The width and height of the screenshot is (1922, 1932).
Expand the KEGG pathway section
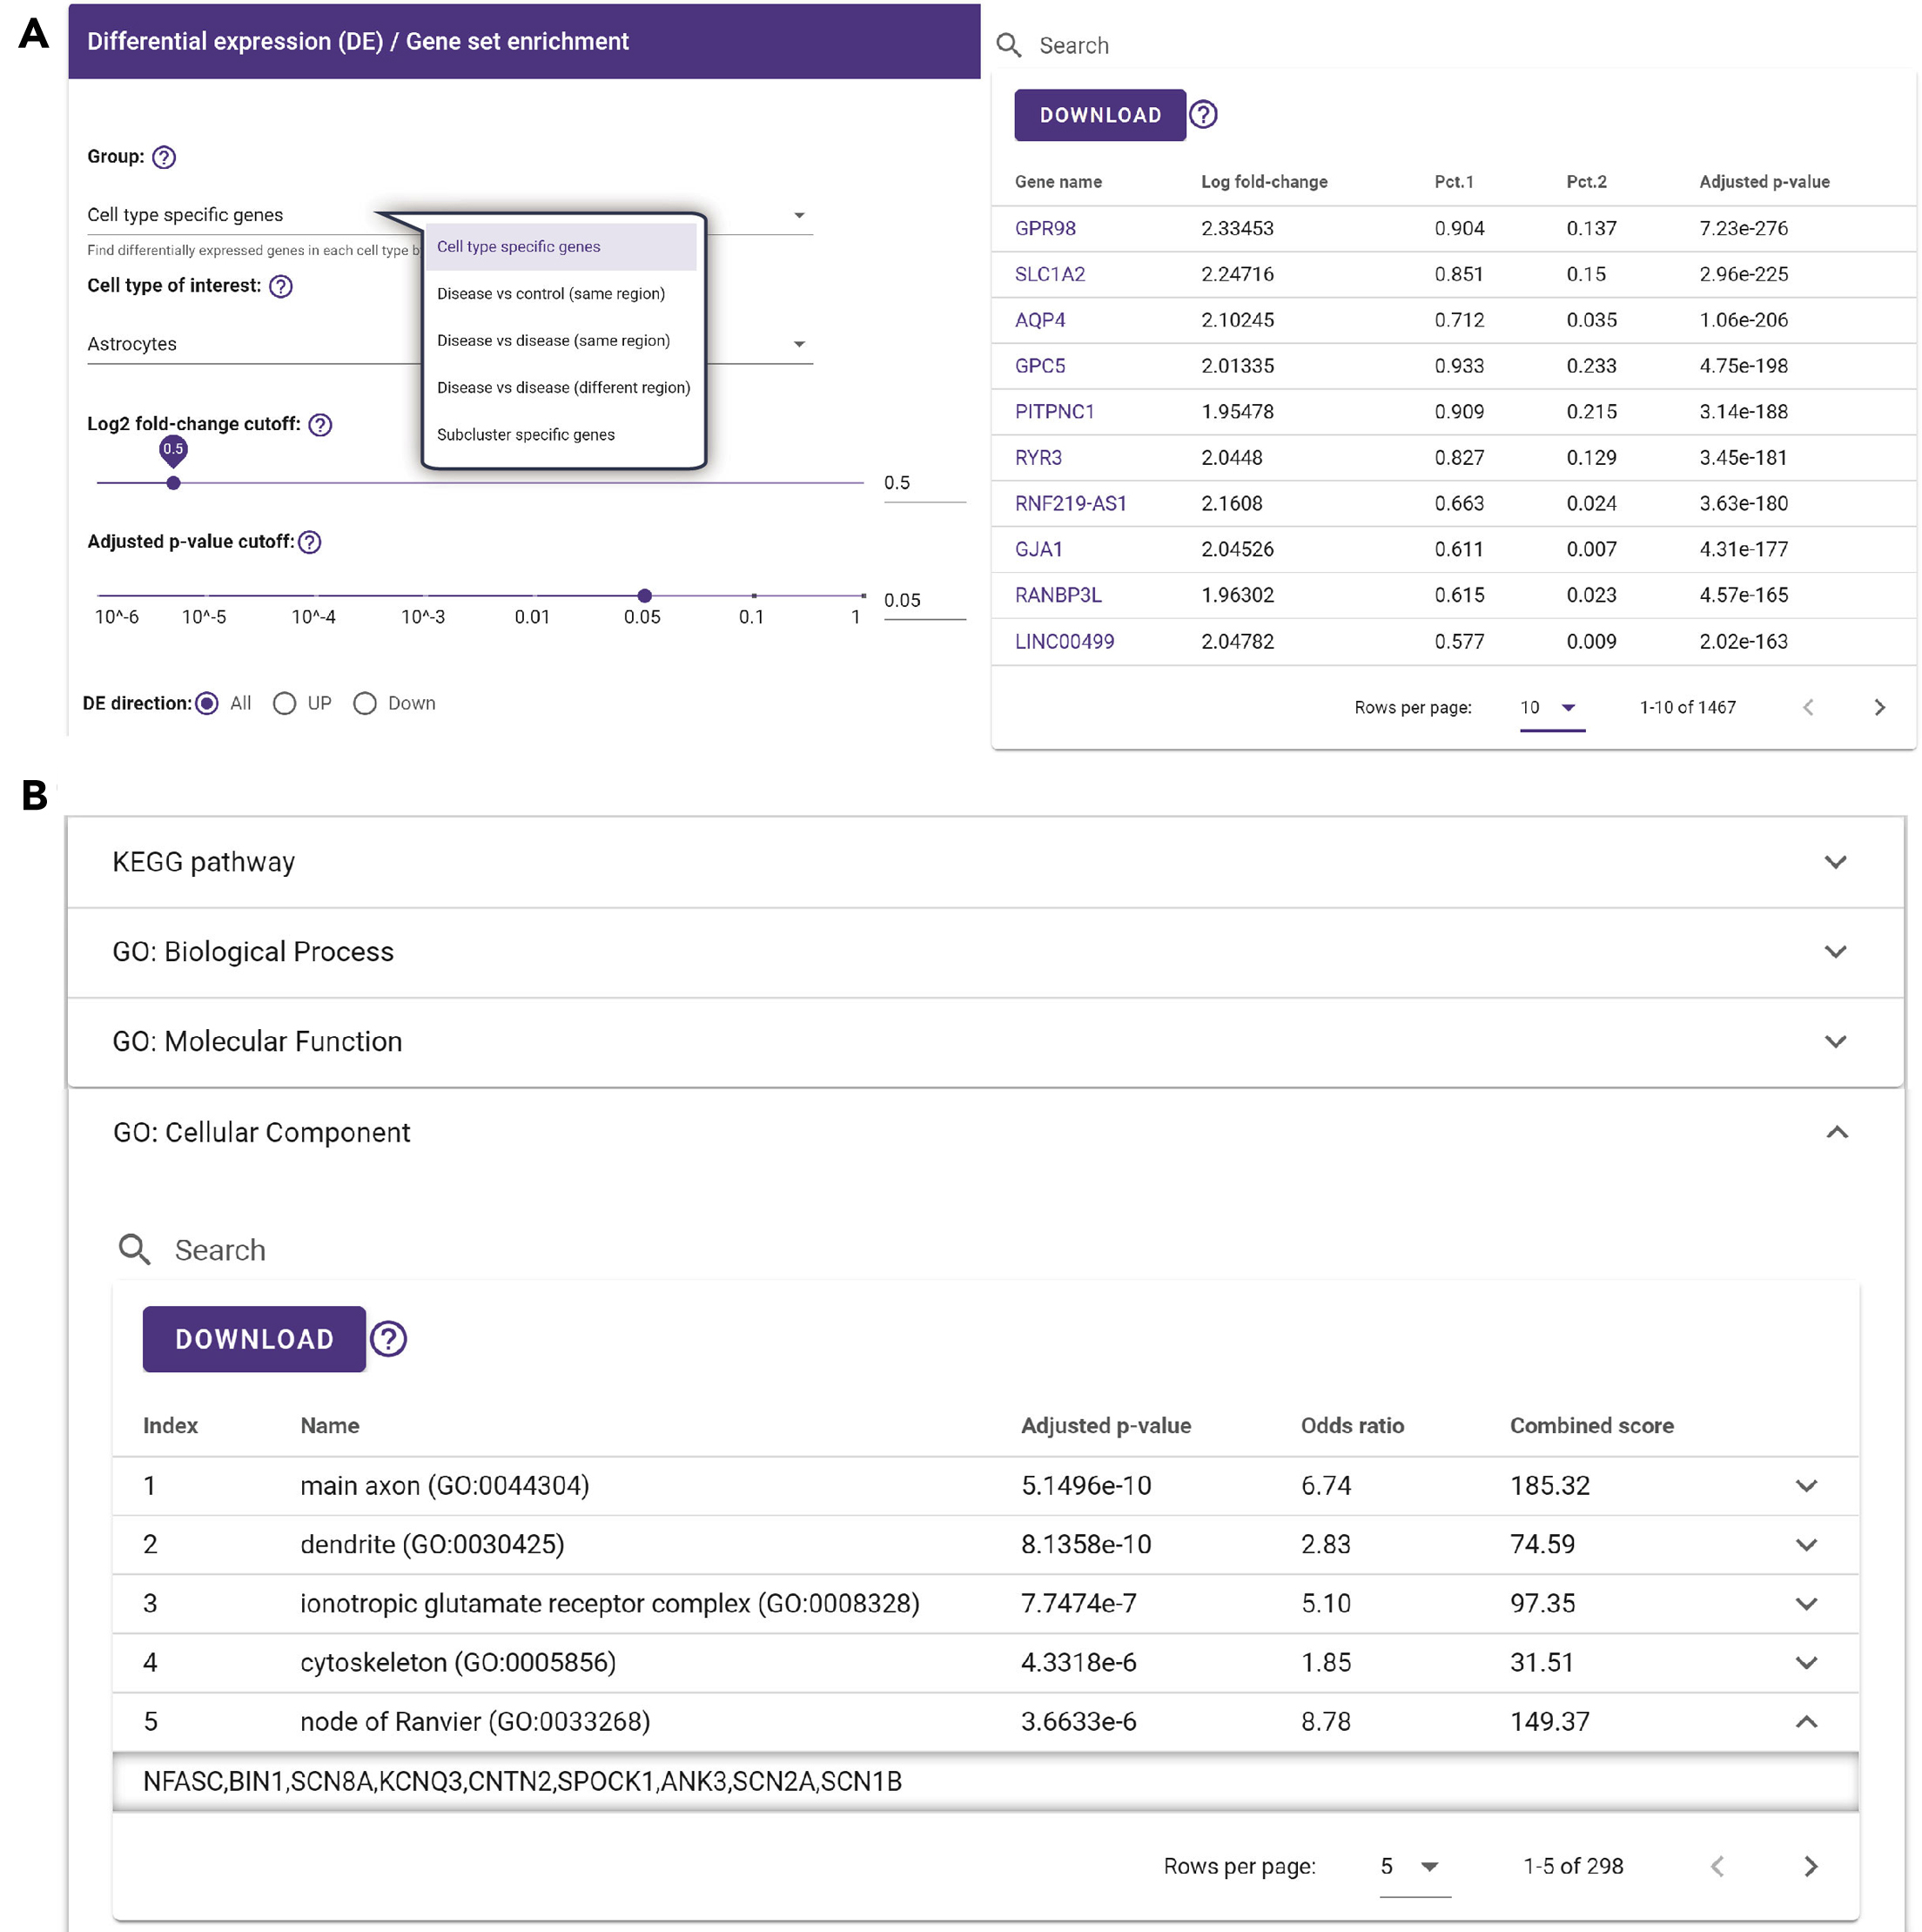pyautogui.click(x=1834, y=862)
